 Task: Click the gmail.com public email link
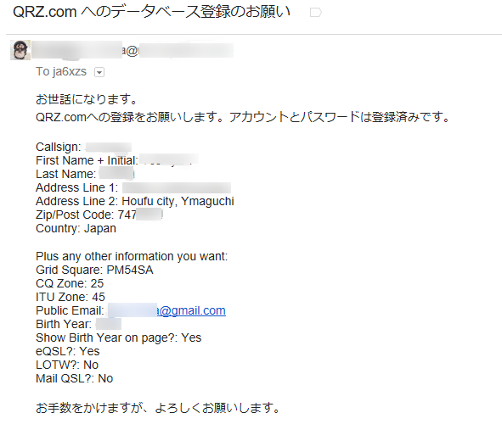pyautogui.click(x=191, y=310)
